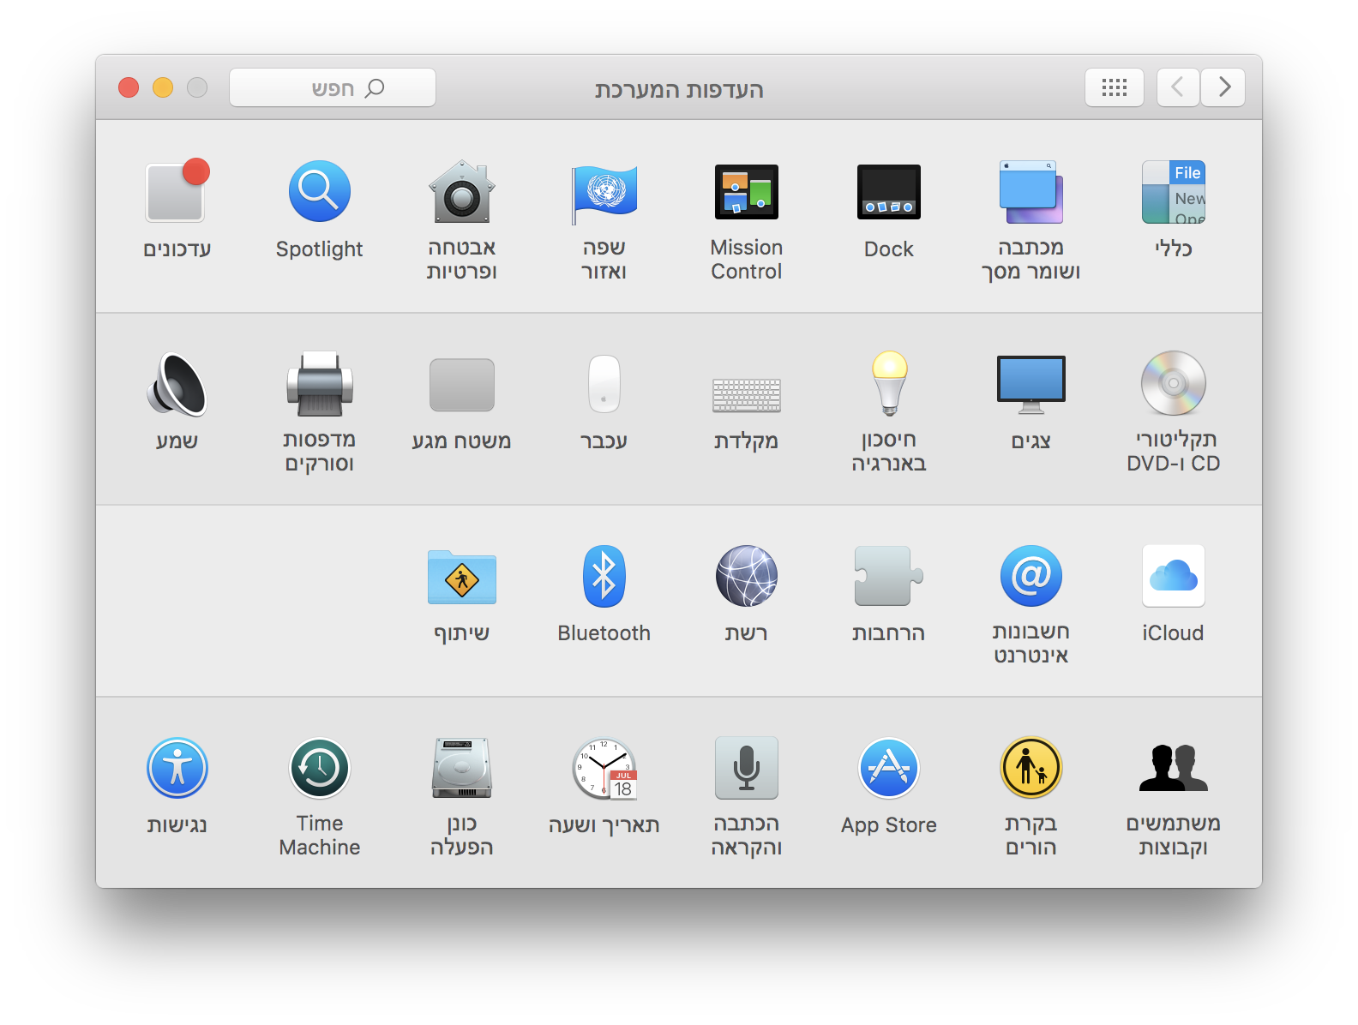The height and width of the screenshot is (1025, 1358).
Task: Go forward with the right chevron button
Action: coord(1223,87)
